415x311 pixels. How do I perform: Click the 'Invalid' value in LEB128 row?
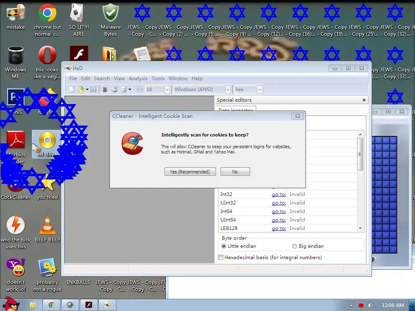tap(297, 228)
